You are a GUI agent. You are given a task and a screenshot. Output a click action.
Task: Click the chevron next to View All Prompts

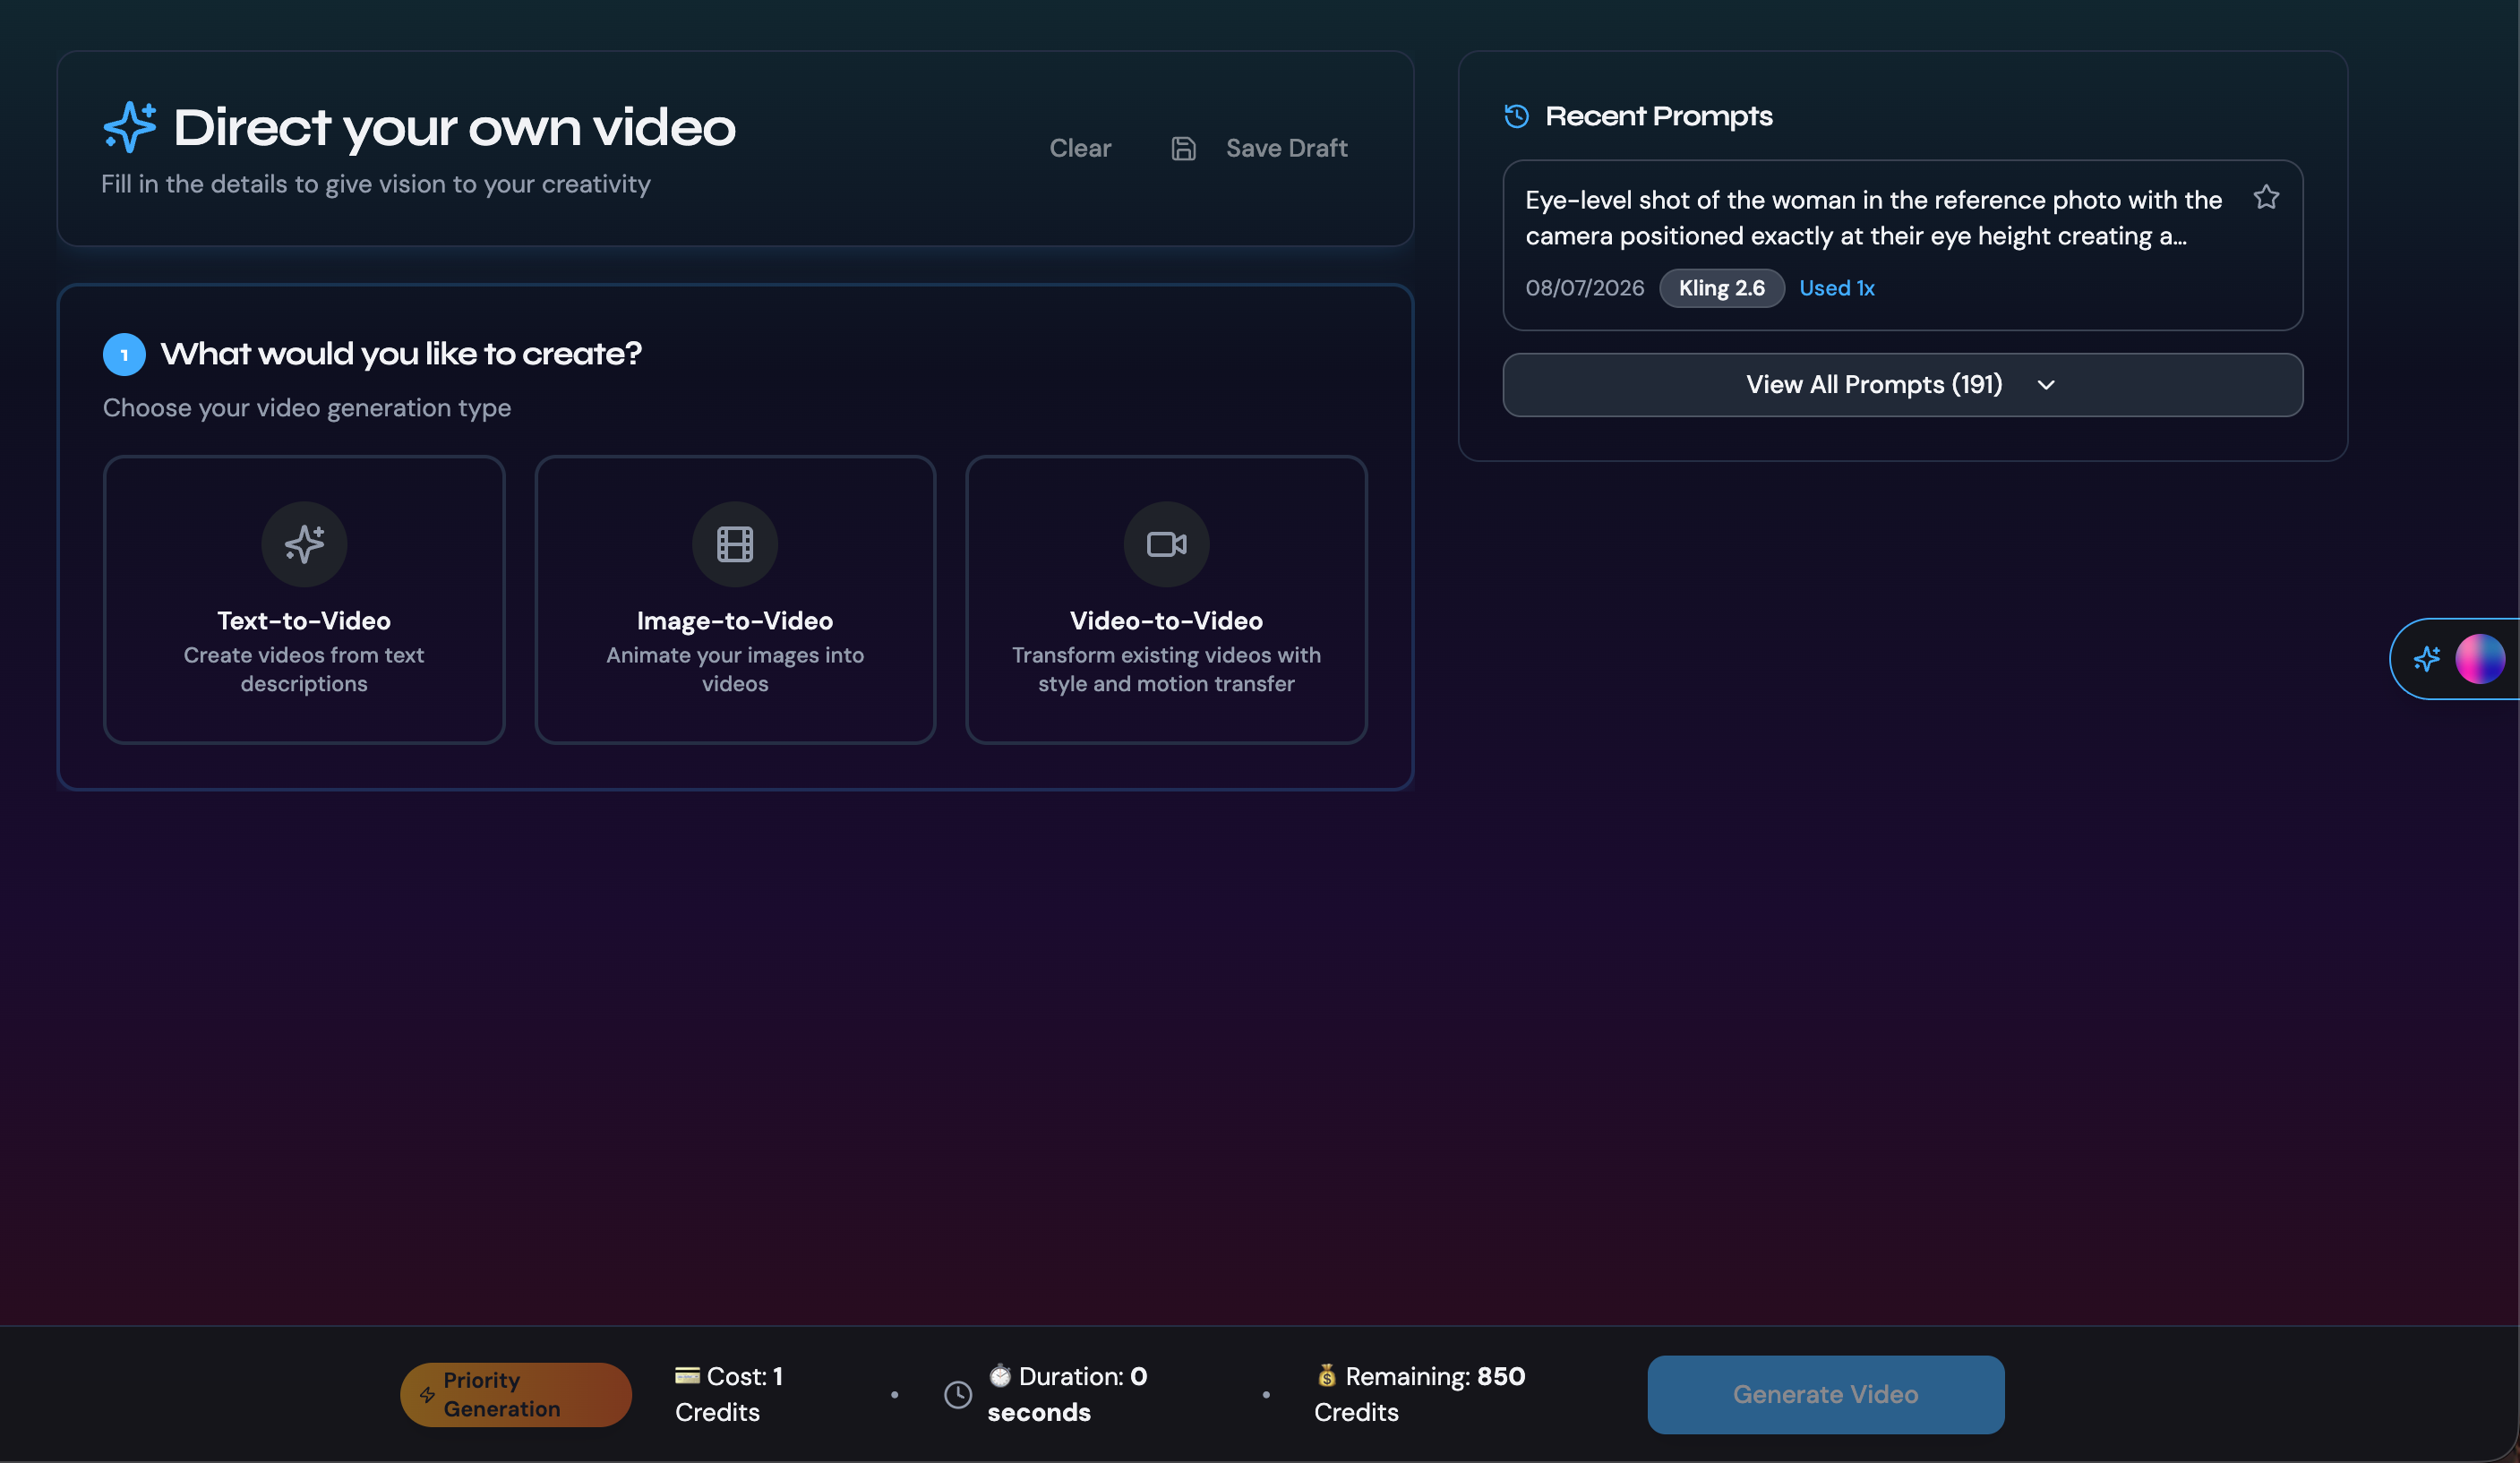2046,385
